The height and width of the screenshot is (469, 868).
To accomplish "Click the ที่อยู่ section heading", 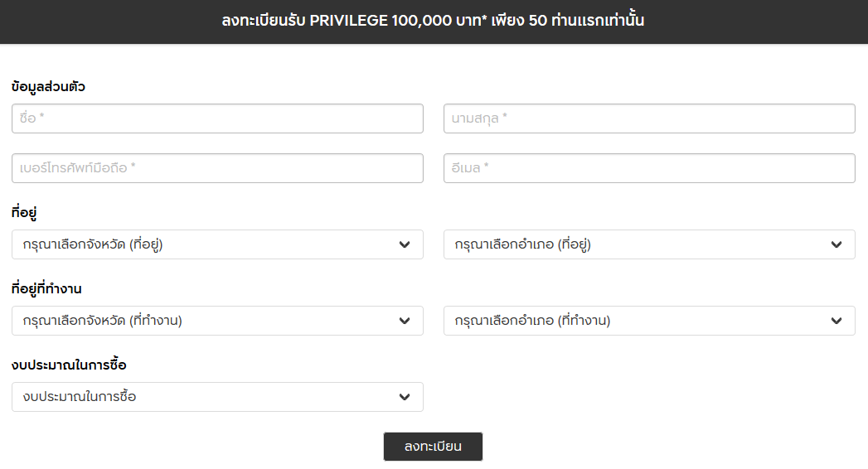I will [24, 212].
